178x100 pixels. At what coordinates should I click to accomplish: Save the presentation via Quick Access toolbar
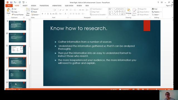click(x=11, y=2)
